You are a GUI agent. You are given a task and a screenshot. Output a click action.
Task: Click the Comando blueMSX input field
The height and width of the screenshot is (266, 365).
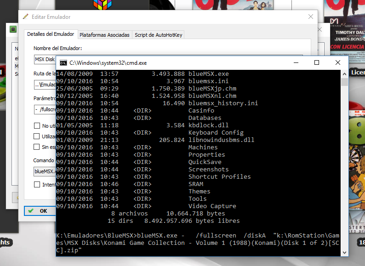coord(45,171)
